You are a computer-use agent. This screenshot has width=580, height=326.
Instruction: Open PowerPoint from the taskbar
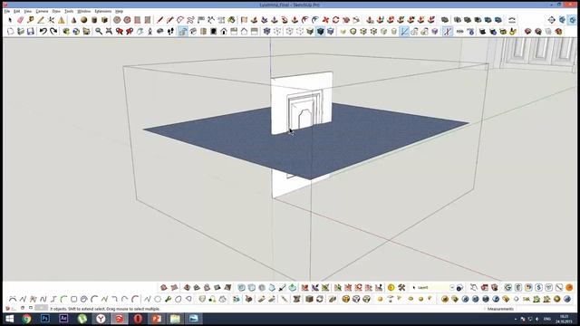coord(157,319)
